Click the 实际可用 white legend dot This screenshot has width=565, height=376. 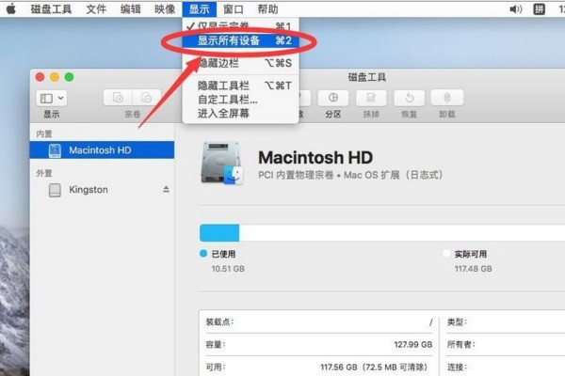[446, 254]
